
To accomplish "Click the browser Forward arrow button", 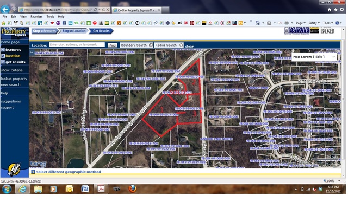I will point(14,10).
